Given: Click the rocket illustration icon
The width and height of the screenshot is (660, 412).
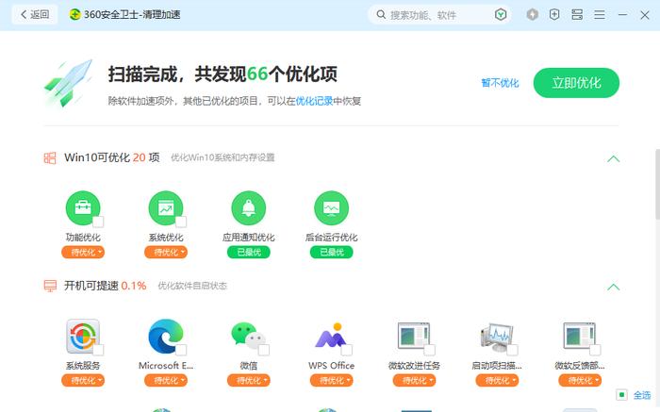Looking at the screenshot, I should [69, 83].
